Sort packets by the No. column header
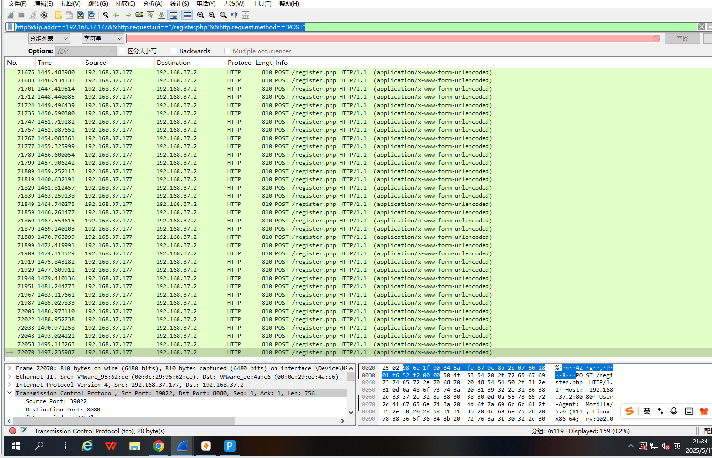This screenshot has height=458, width=712. click(20, 63)
